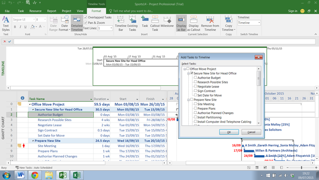The image size is (319, 180).
Task: Open Duration column filter dropdown
Action: [x=108, y=99]
